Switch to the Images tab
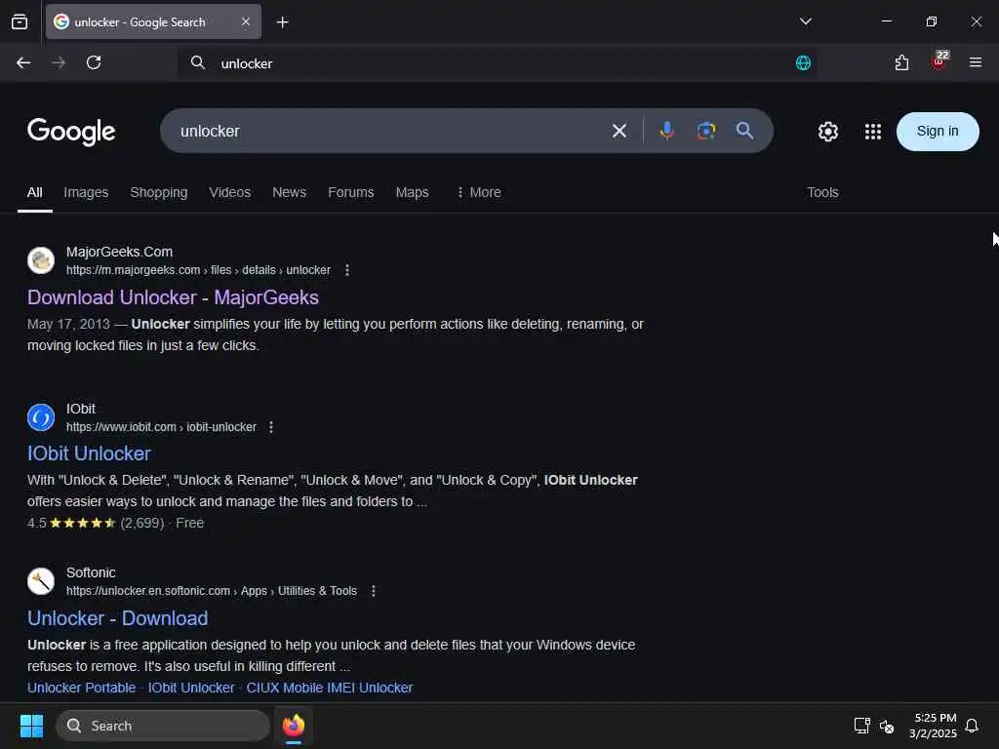Viewport: 999px width, 749px height. coord(86,192)
